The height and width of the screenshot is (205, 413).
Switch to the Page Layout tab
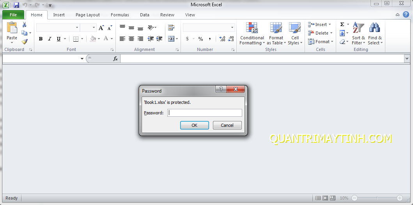[x=88, y=15]
